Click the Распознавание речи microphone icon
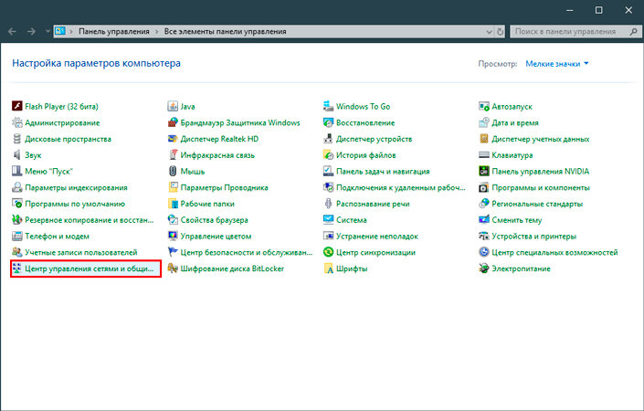The image size is (644, 411). (x=328, y=204)
